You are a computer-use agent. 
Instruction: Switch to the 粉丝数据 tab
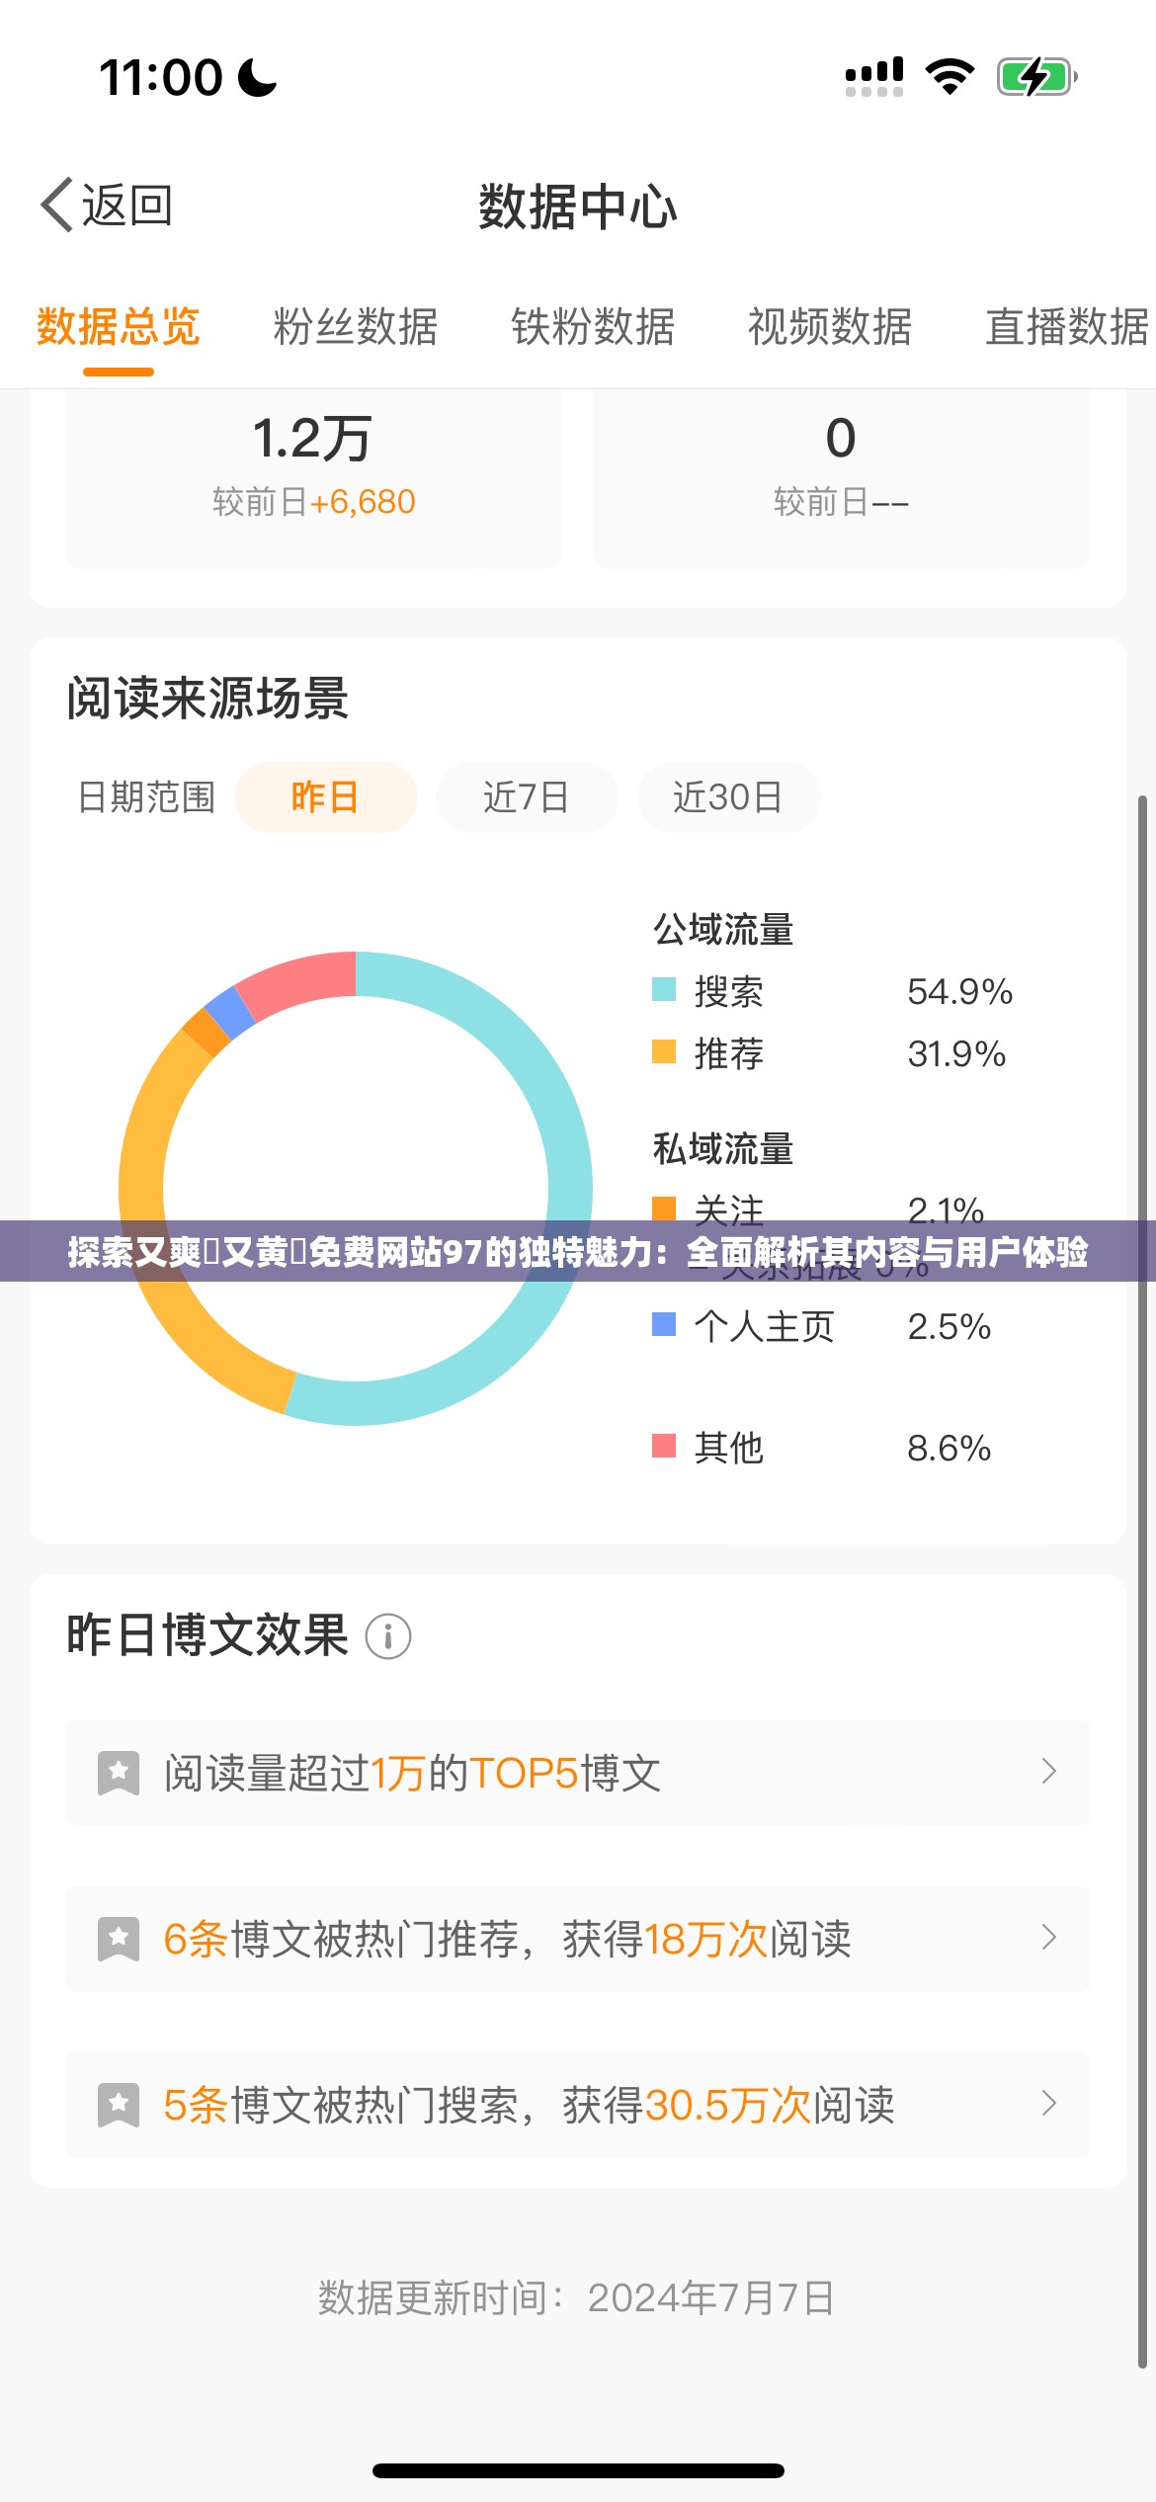click(x=357, y=330)
